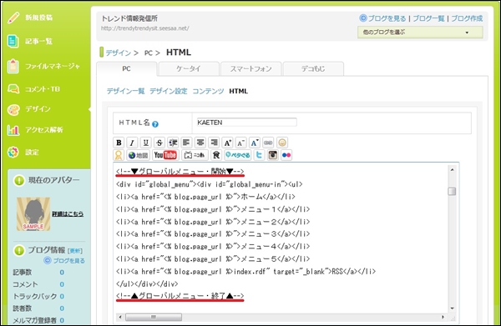Click the horizontal scrollbar thumb in editor
Viewport: 501px width, 326px height.
click(154, 317)
